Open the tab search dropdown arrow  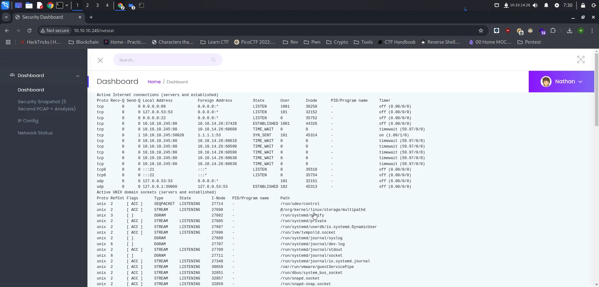pyautogui.click(x=6, y=17)
